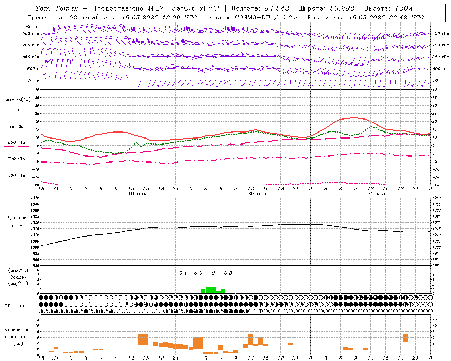This screenshot has height=361, width=451.
Task: Click the "Давление" pressure panel label
Action: [x=18, y=218]
